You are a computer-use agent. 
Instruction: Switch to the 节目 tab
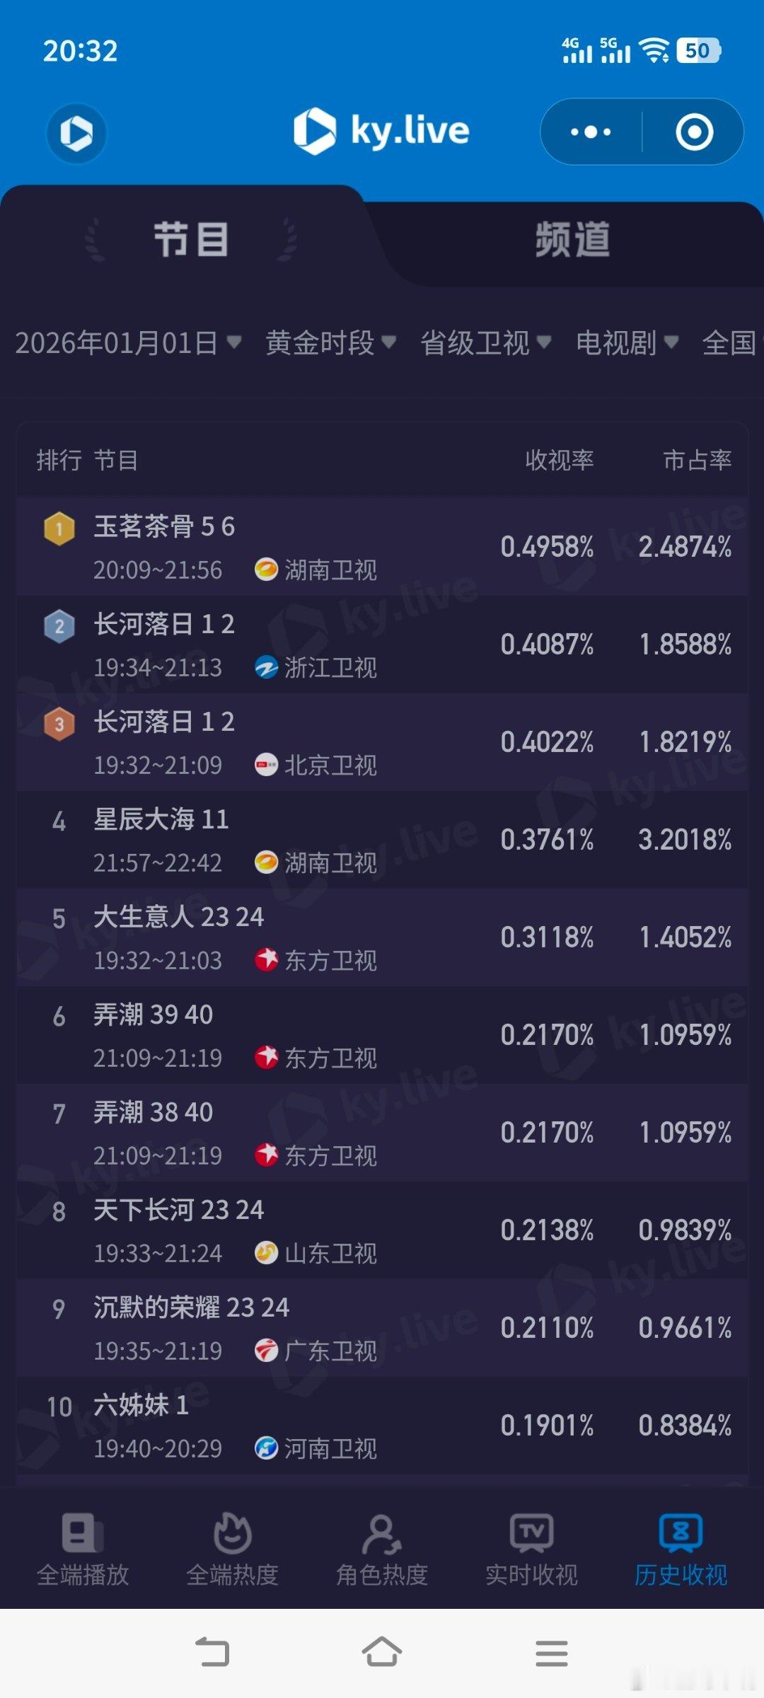191,239
